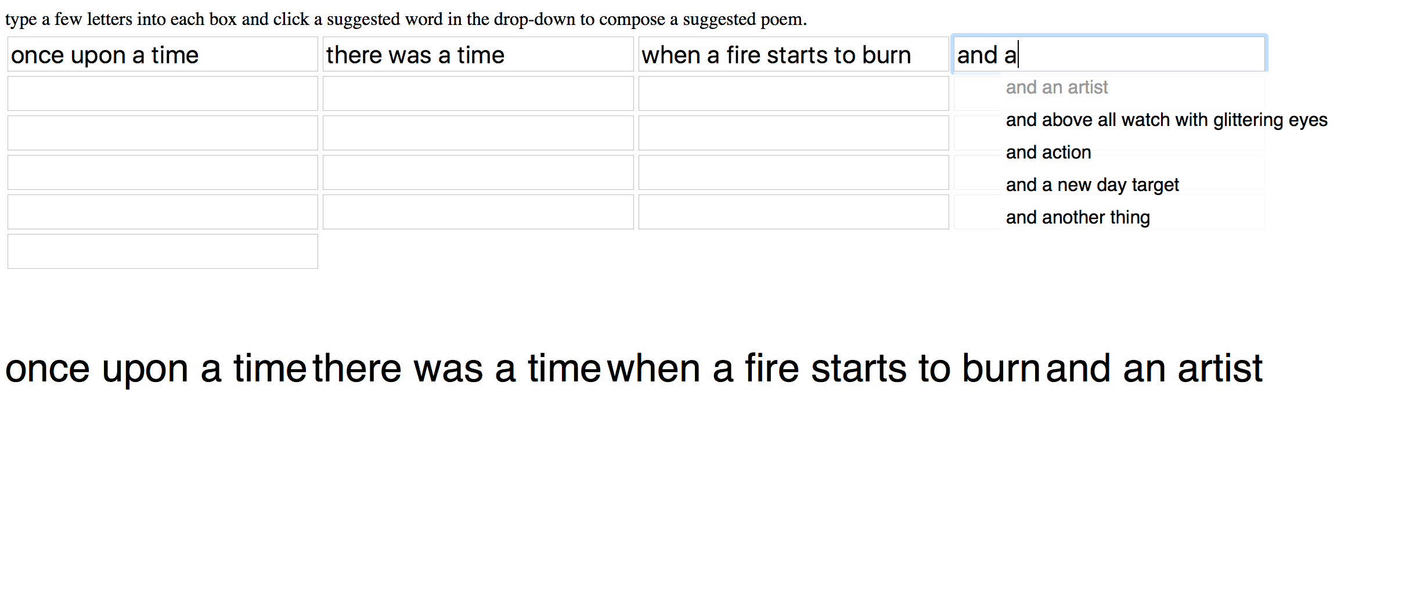Viewport: 1413px width, 591px height.
Task: Select third-row box in second column
Action: tap(478, 133)
